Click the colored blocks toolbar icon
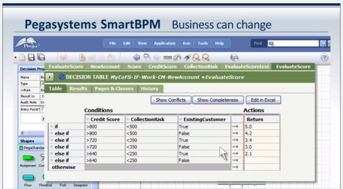The height and width of the screenshot is (189, 343). pos(168,57)
